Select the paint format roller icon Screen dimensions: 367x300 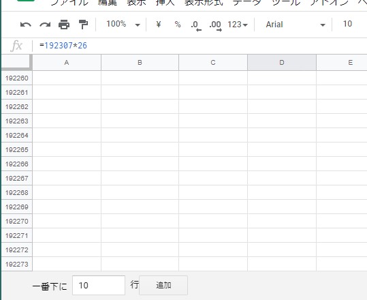pyautogui.click(x=83, y=25)
